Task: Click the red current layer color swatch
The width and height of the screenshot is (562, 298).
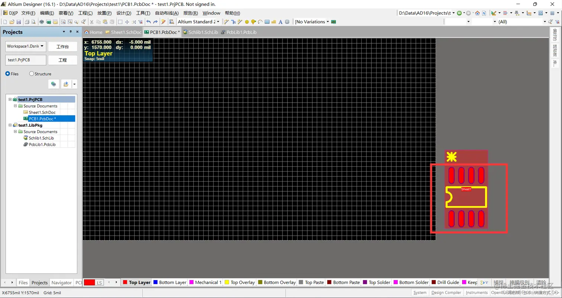Action: (x=90, y=282)
